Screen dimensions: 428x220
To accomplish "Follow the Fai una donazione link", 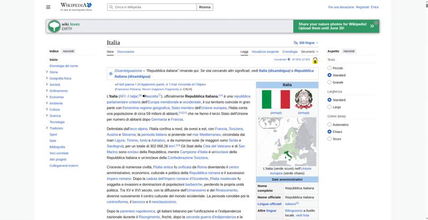I will point(341,7).
